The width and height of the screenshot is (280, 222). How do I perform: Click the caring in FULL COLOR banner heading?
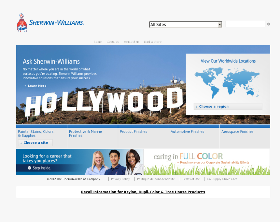188,156
